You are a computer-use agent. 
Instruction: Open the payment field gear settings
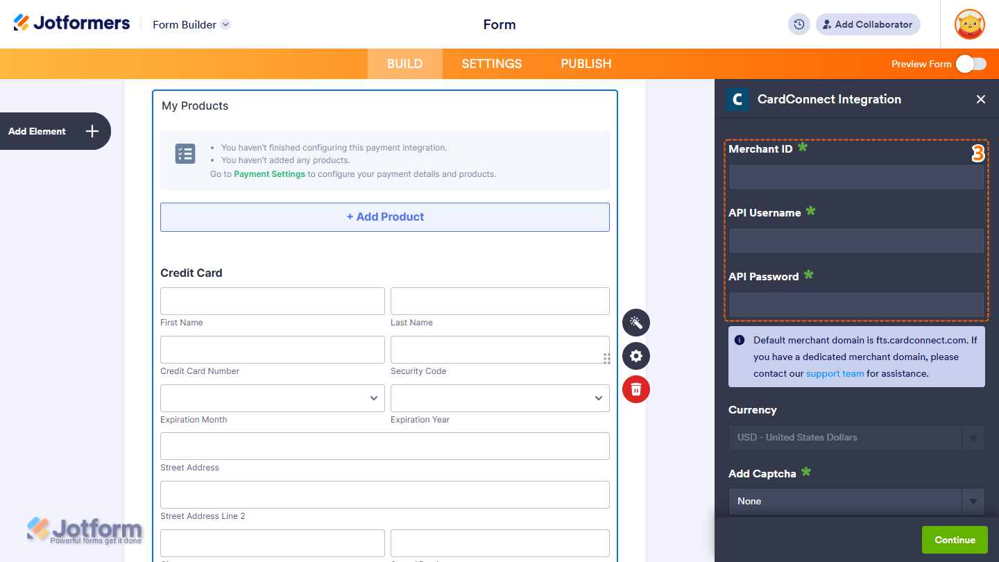click(x=635, y=356)
